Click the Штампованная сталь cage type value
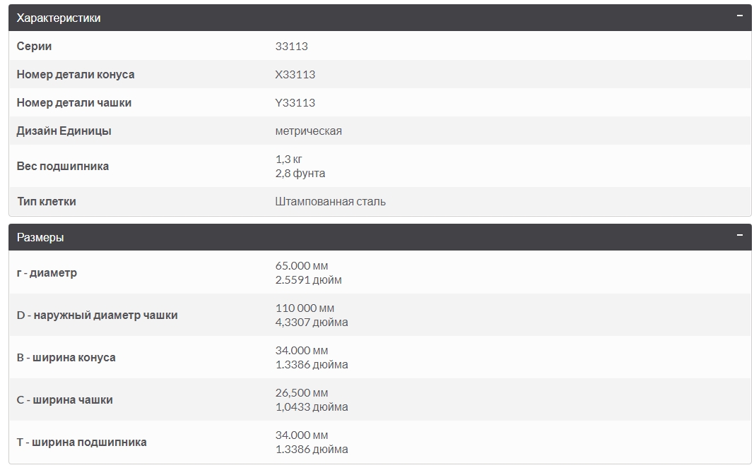The image size is (754, 470). (x=330, y=202)
